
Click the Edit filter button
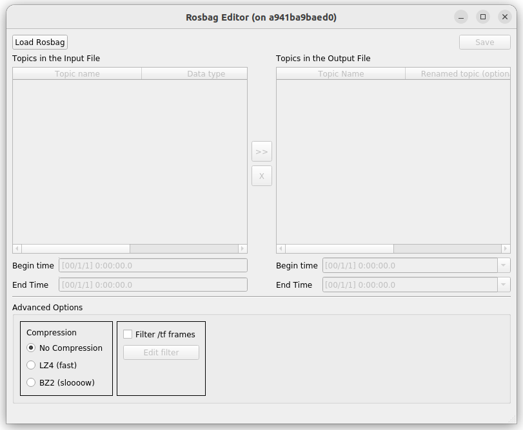(161, 353)
